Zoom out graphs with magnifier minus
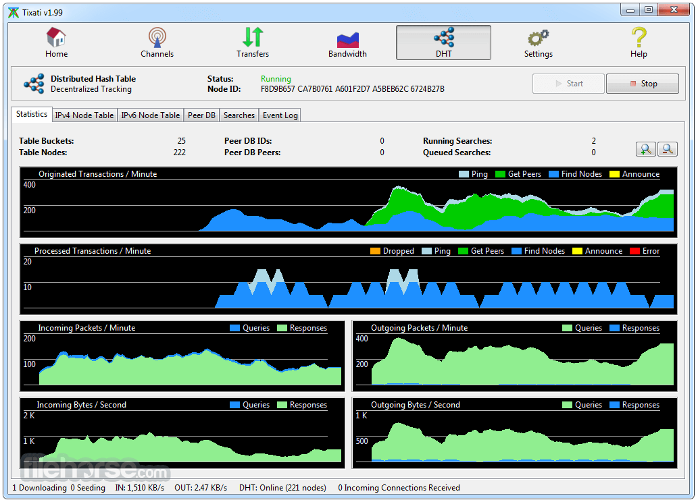698x502 pixels. pos(668,149)
